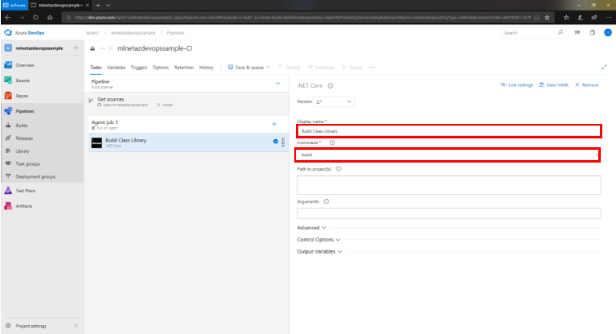
Task: Open Boards from the sidebar
Action: 24,80
